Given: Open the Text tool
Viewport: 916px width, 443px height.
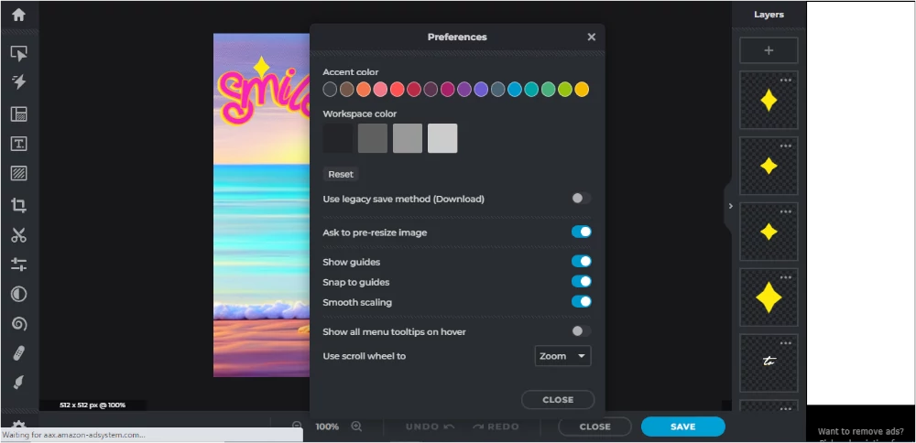Looking at the screenshot, I should (18, 144).
